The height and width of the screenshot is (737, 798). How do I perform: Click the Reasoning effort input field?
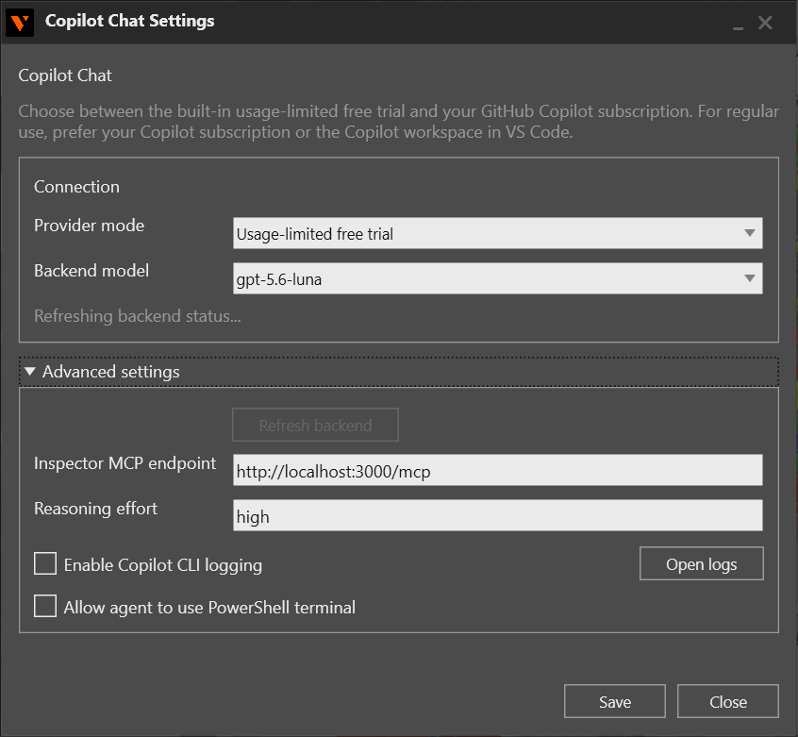point(498,515)
